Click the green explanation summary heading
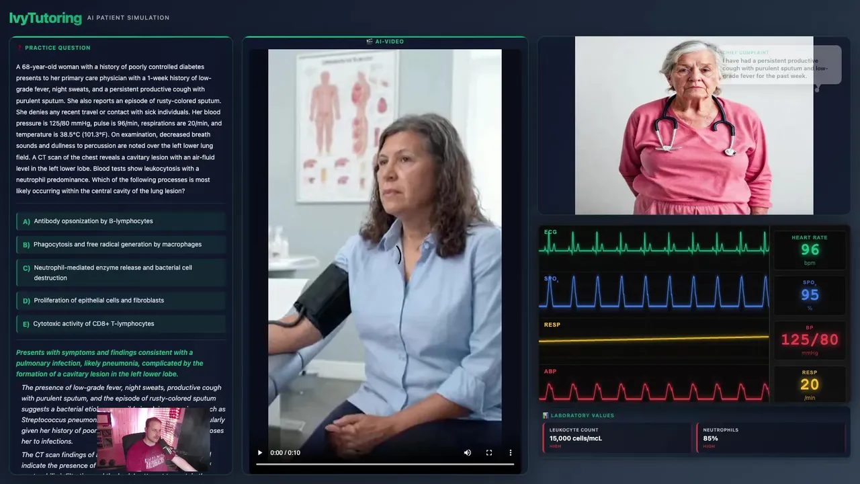The width and height of the screenshot is (860, 484). point(110,363)
